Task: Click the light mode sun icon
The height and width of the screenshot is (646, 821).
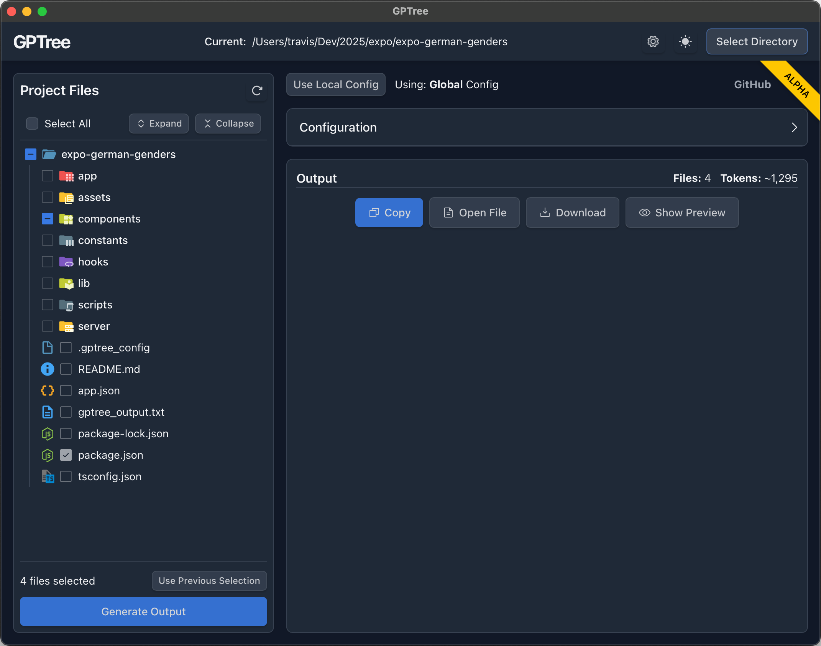Action: tap(685, 41)
